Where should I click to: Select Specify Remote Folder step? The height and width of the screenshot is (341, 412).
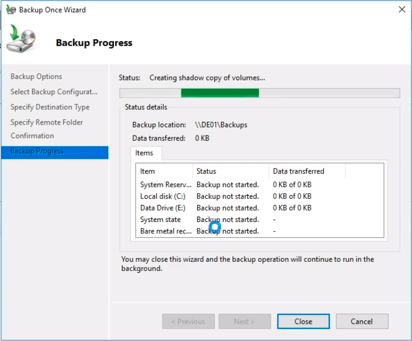tap(47, 122)
